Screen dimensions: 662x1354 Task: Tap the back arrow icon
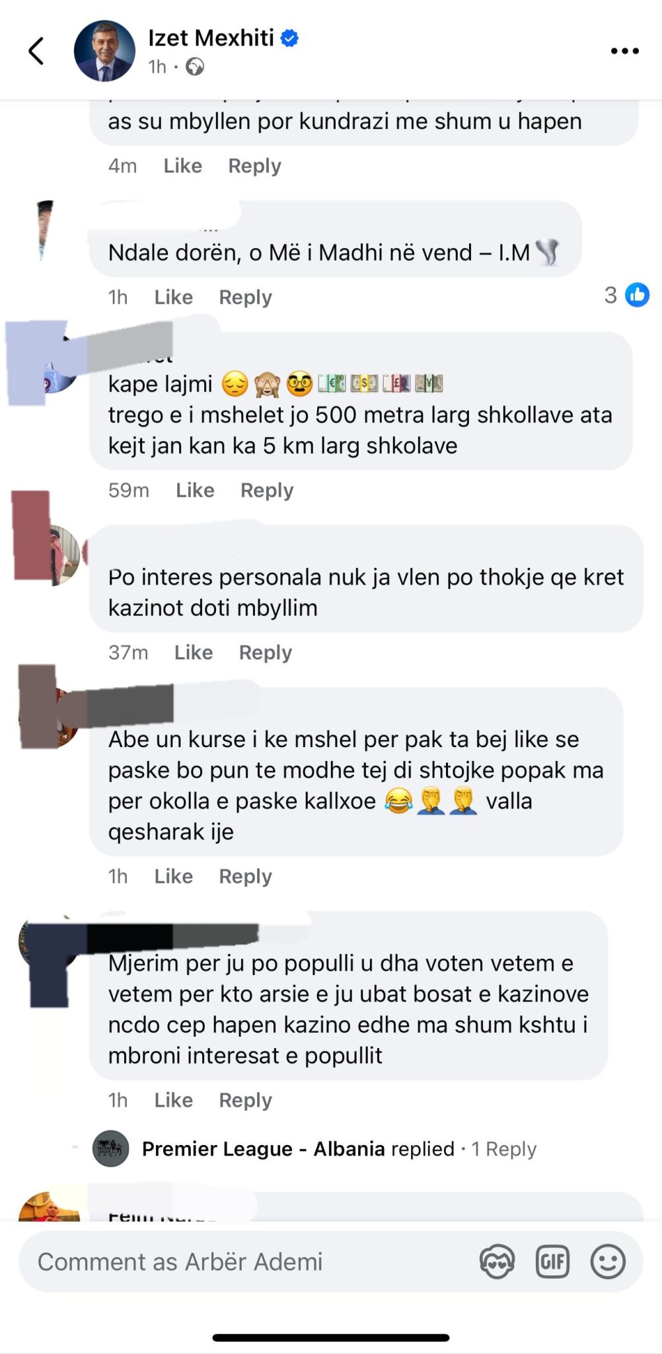pyautogui.click(x=36, y=51)
